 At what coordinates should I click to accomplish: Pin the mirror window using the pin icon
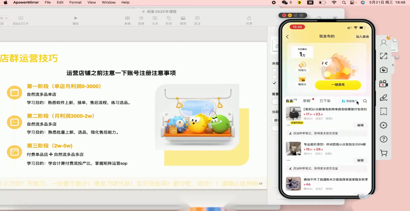click(296, 15)
